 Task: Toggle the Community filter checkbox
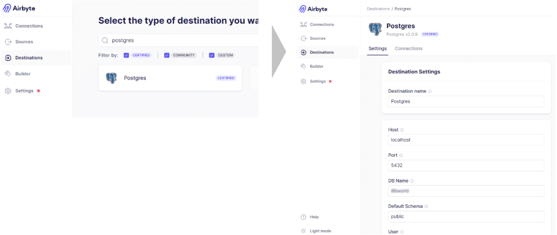click(167, 55)
